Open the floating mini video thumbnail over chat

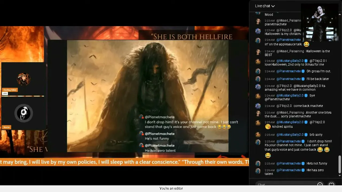320,22
